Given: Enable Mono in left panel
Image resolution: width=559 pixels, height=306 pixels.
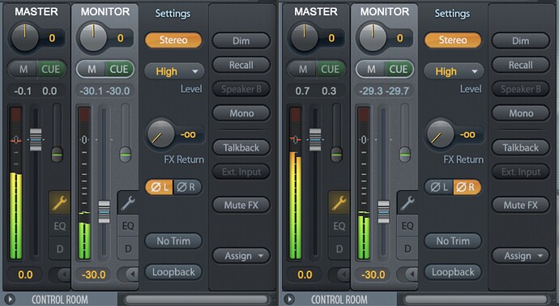Looking at the screenshot, I should (241, 113).
